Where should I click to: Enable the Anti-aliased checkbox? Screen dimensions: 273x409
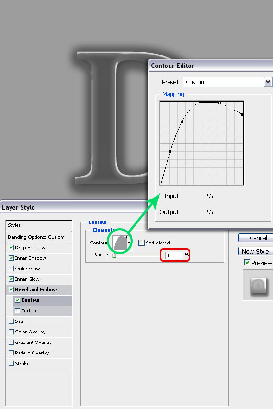pyautogui.click(x=141, y=243)
